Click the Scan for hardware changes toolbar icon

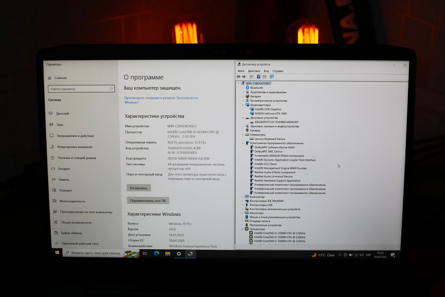[271, 77]
